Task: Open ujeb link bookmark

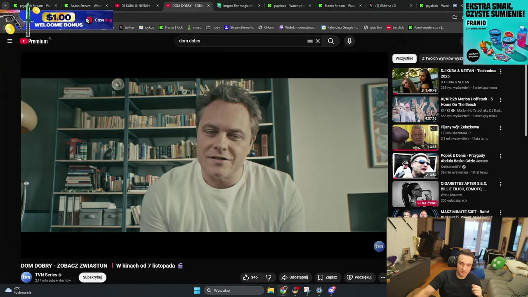Action: pyautogui.click(x=373, y=28)
